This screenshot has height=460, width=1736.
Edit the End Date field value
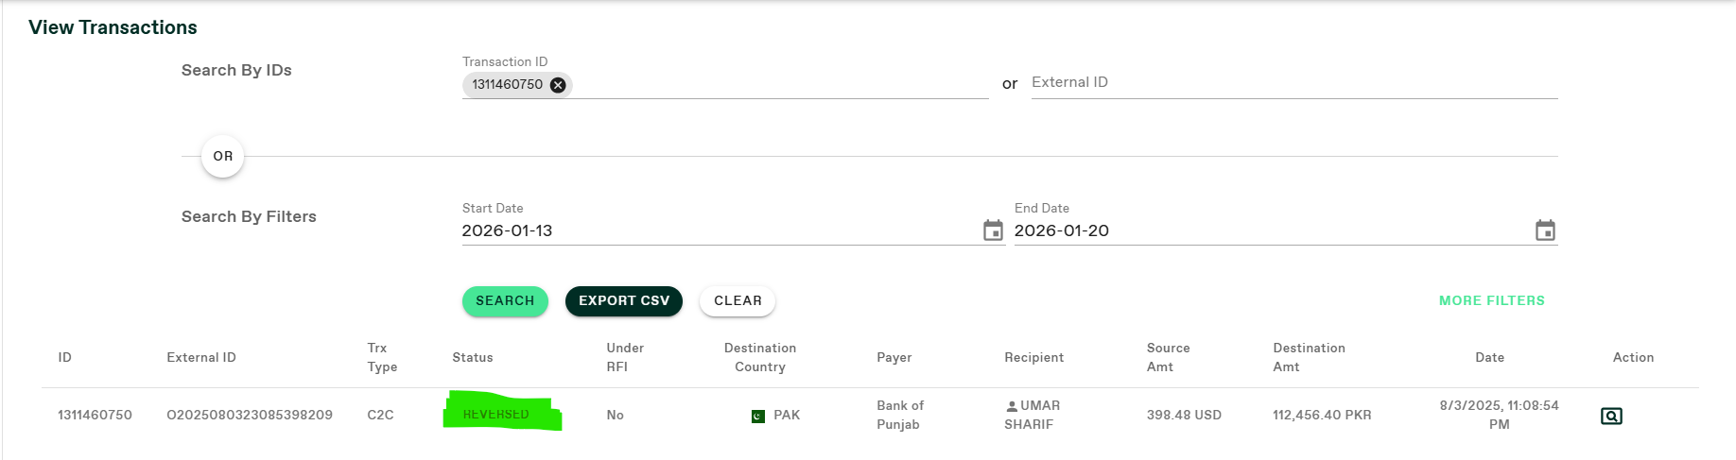click(1267, 230)
